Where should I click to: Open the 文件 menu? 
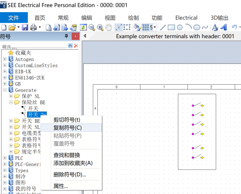coord(14,18)
